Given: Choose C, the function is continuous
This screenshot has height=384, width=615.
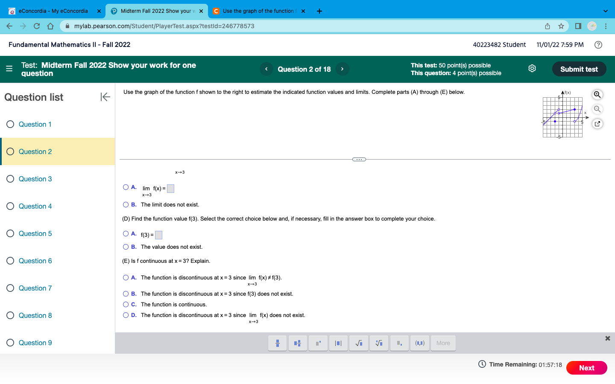Looking at the screenshot, I should 126,304.
